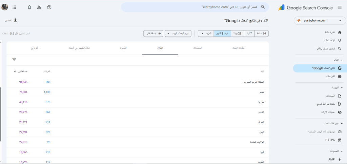
Task: Switch to the Search appearance tab
Action: pos(79,48)
